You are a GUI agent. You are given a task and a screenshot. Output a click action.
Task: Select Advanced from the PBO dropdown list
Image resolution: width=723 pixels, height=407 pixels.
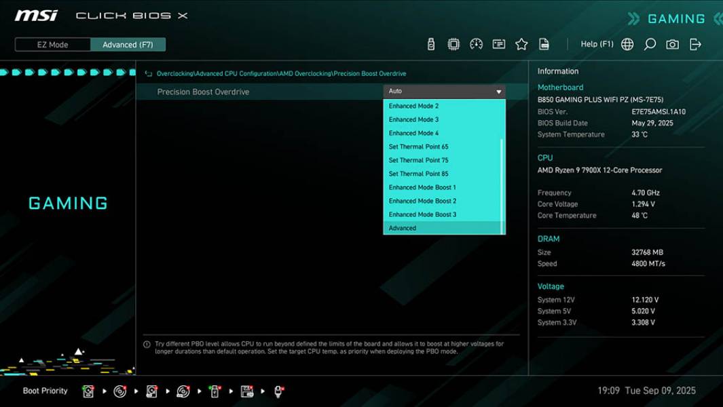click(x=434, y=228)
